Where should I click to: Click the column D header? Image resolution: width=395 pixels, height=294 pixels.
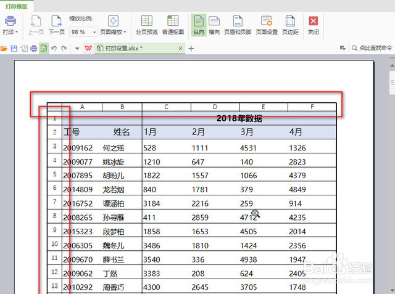pyautogui.click(x=215, y=107)
